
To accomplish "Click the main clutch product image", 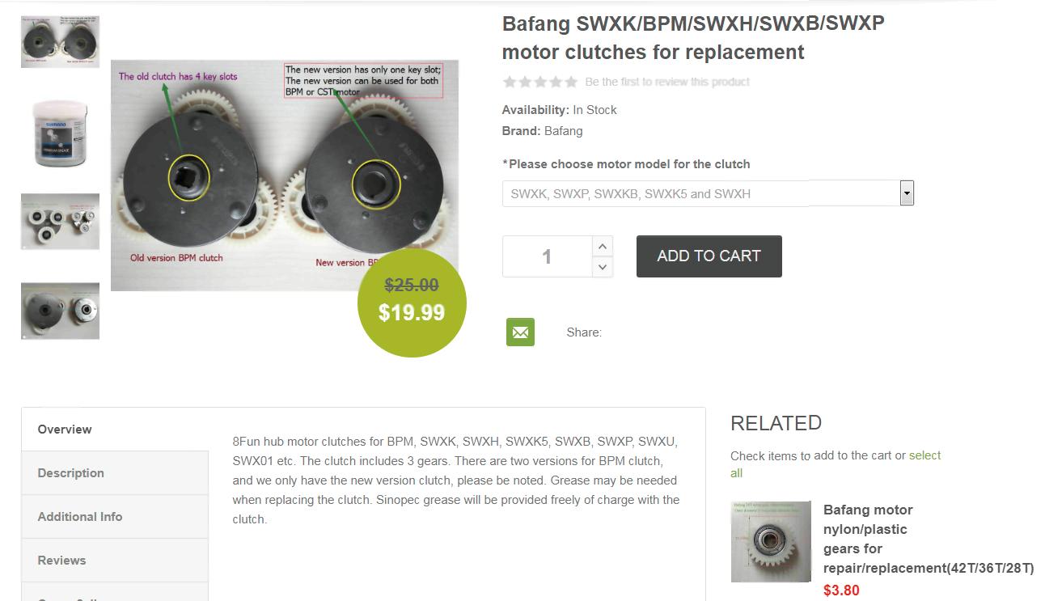I will click(285, 175).
